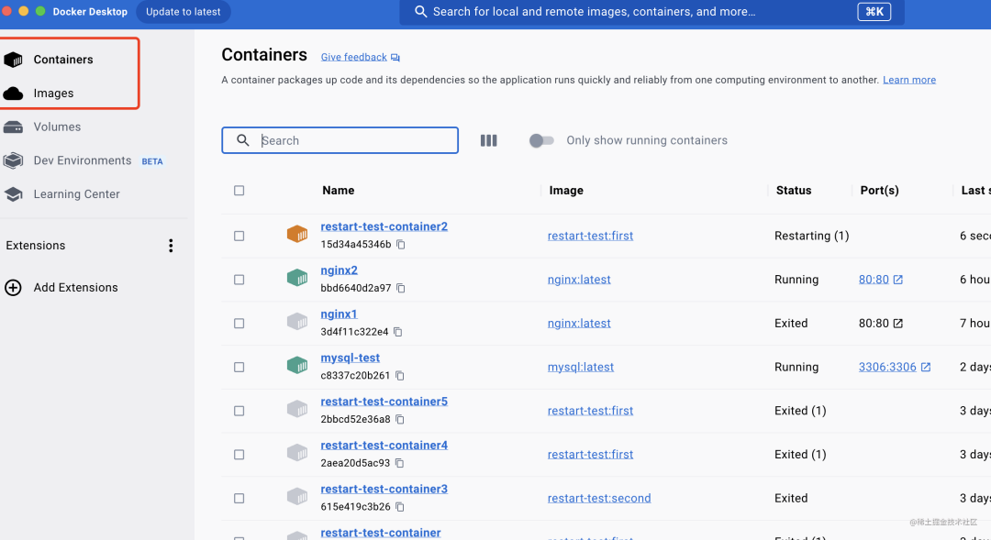991x540 pixels.
Task: Copy container ID 15d34a45346b
Action: click(401, 245)
